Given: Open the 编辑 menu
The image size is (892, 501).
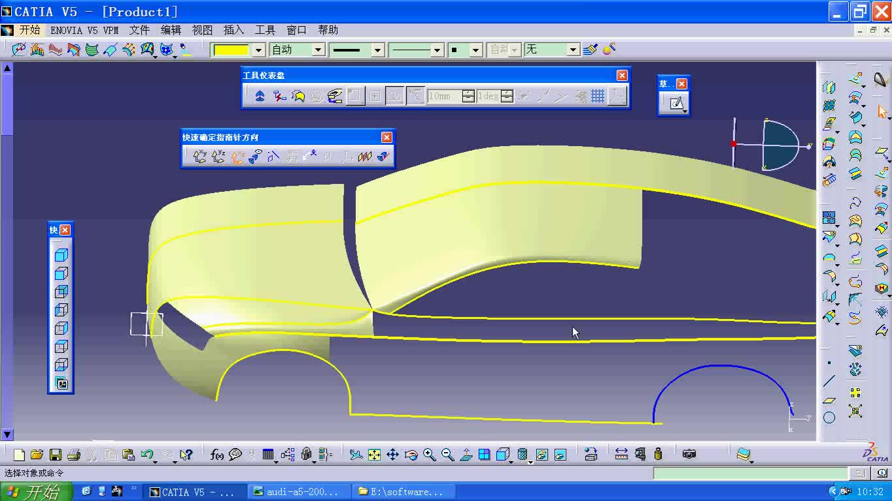Looking at the screenshot, I should (x=171, y=30).
